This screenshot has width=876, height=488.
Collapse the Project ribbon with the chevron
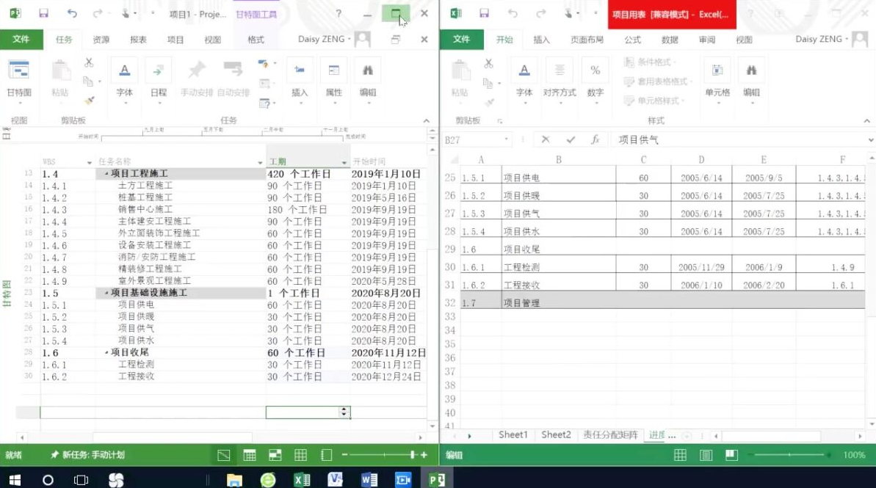(427, 120)
